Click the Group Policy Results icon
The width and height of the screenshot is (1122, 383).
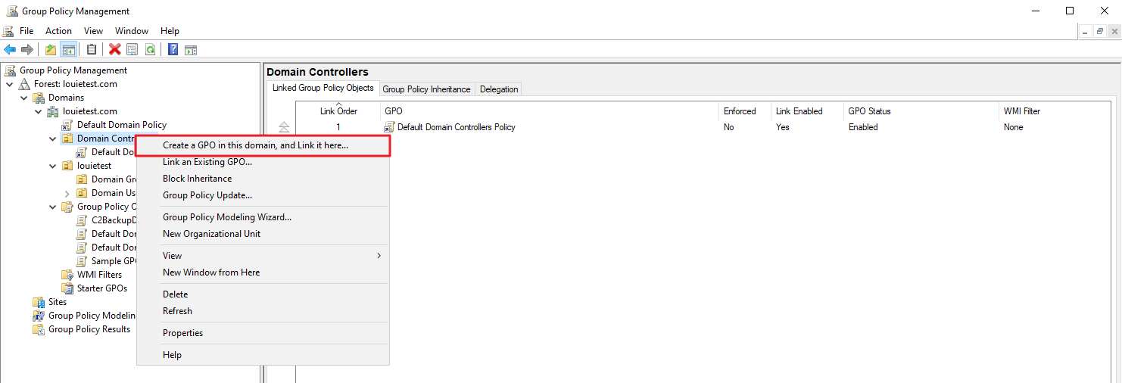[39, 329]
